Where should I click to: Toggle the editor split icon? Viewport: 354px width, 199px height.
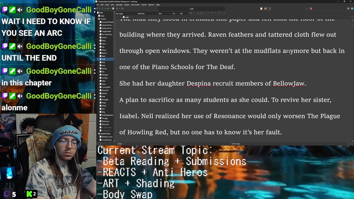click(x=352, y=17)
